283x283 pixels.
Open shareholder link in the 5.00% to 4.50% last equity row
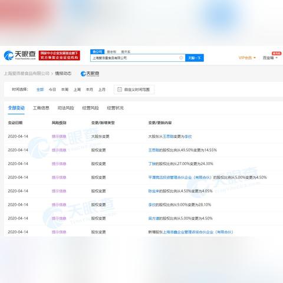(x=154, y=218)
